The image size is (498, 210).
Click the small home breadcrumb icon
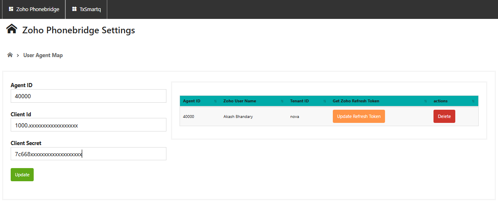point(10,55)
